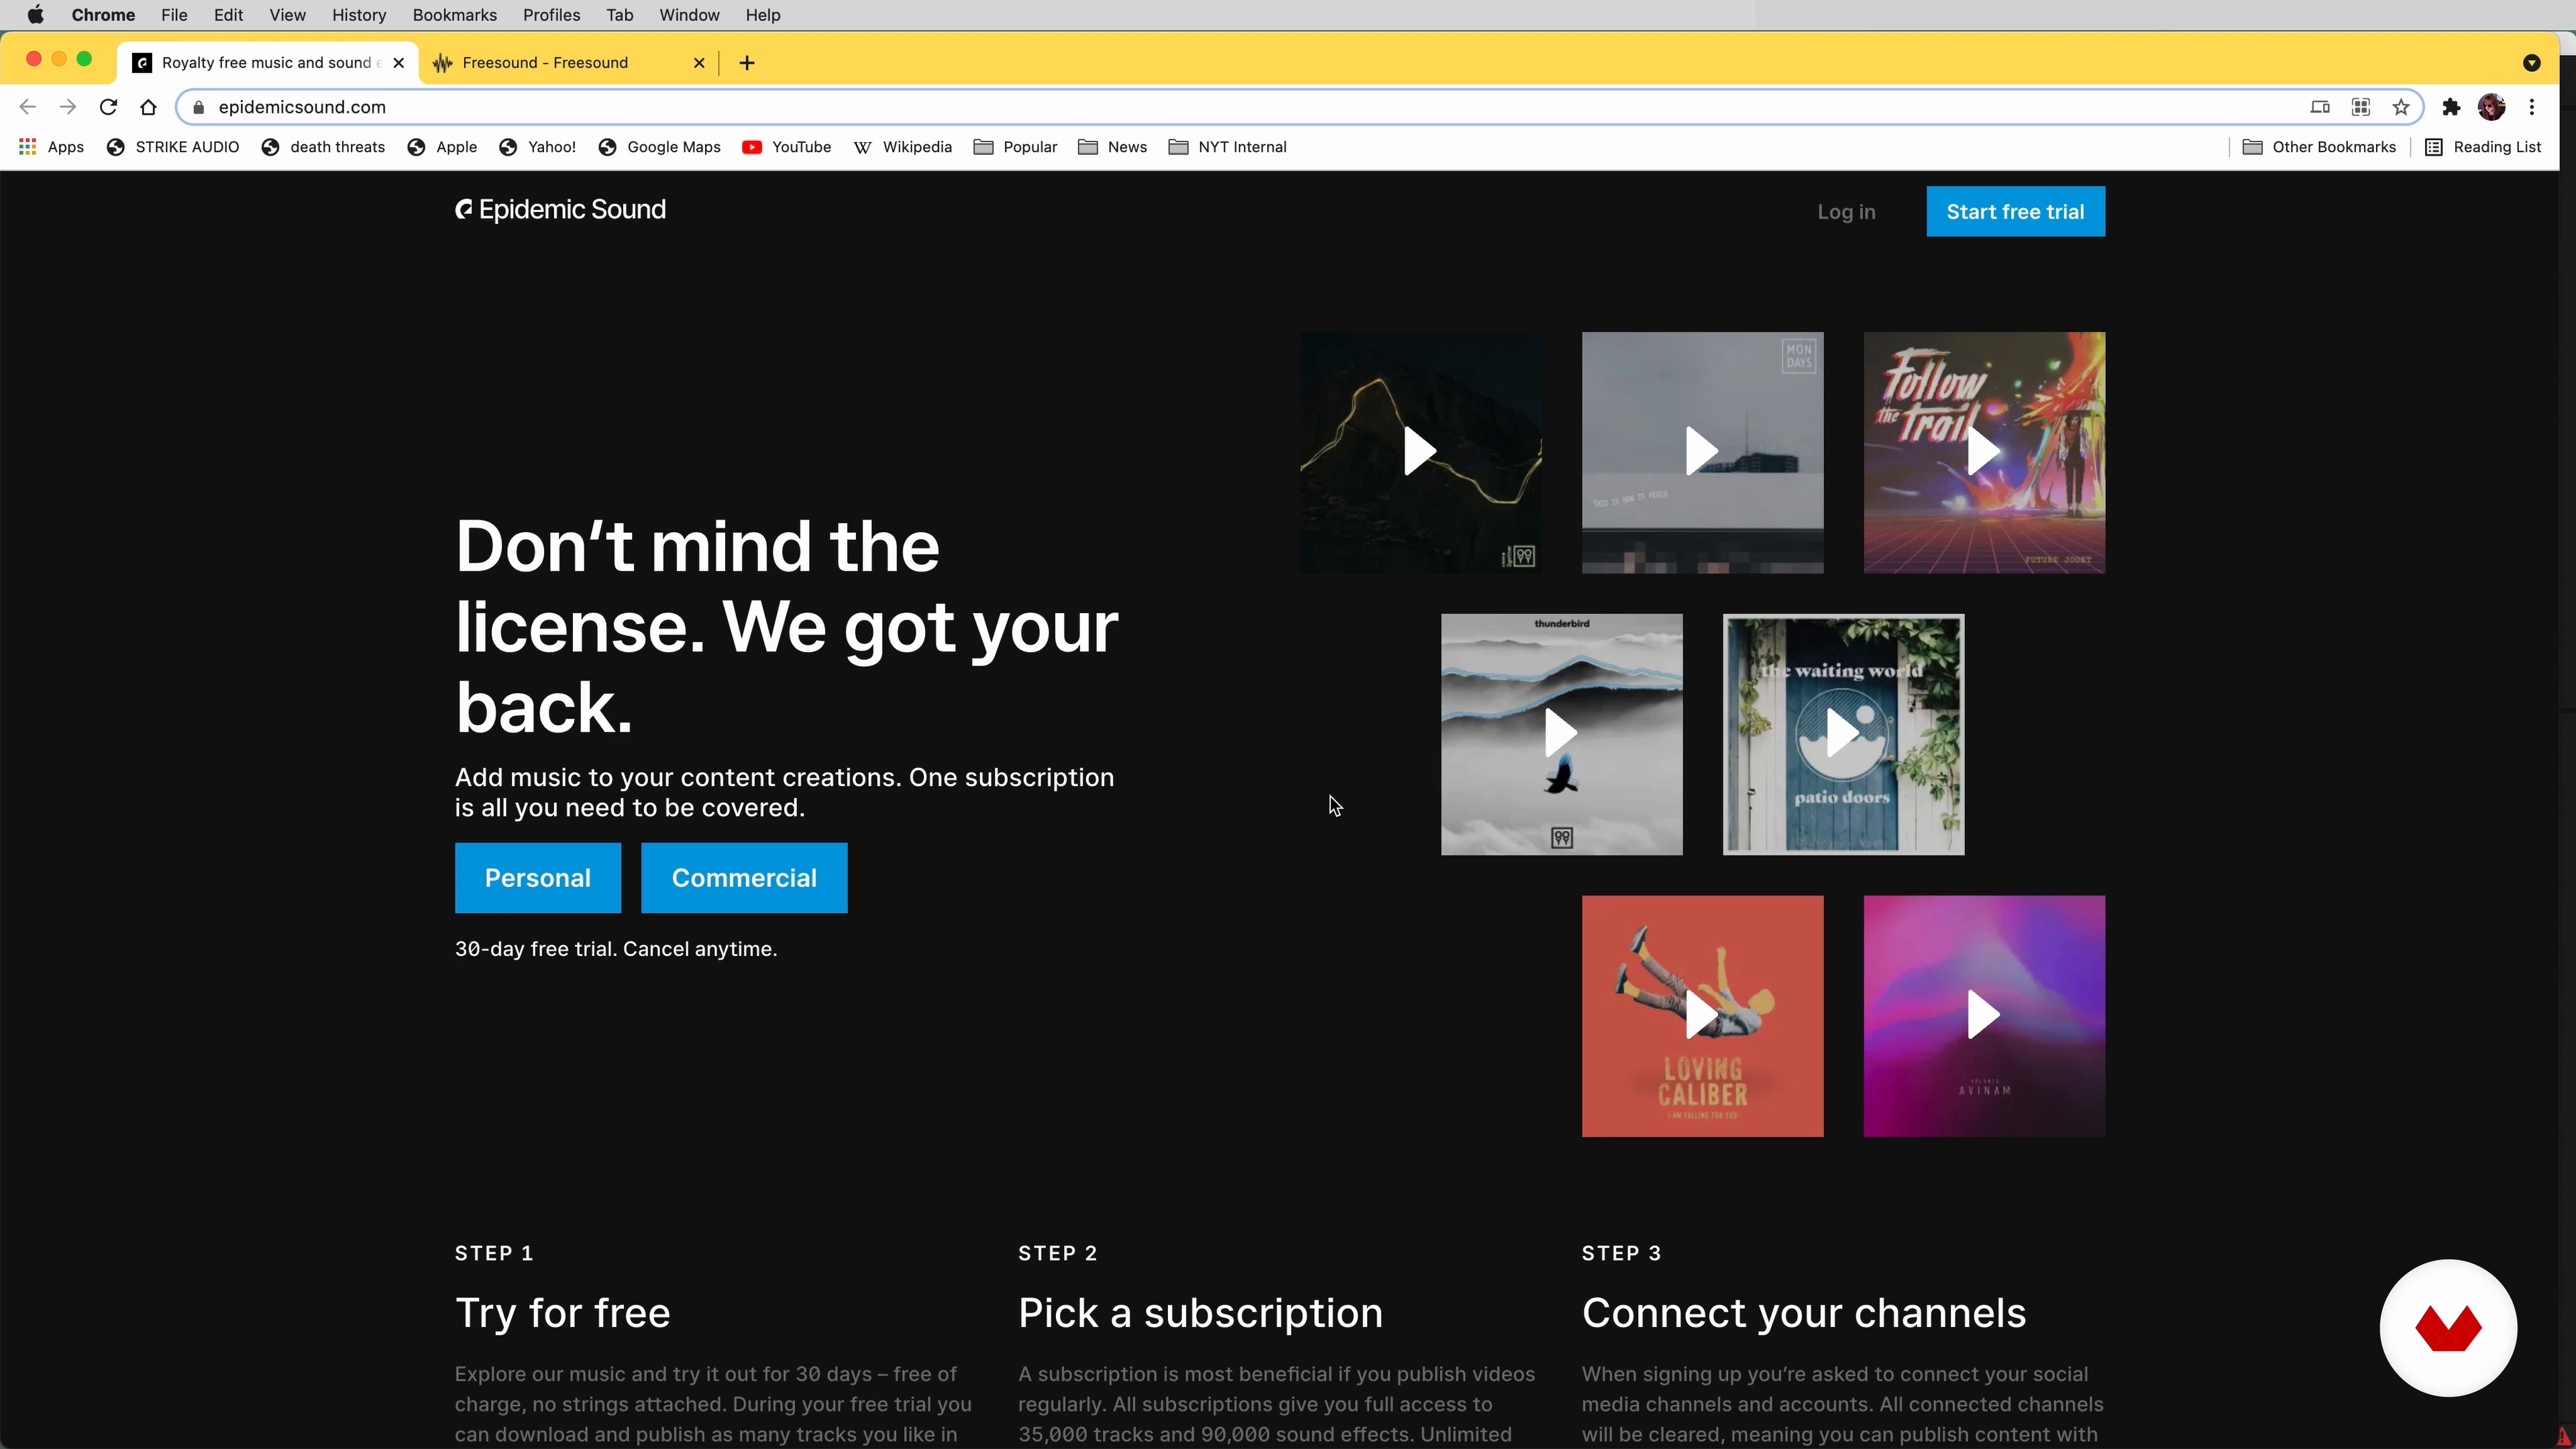The height and width of the screenshot is (1449, 2576).
Task: Play the purple Avinam album
Action: [x=1984, y=1015]
